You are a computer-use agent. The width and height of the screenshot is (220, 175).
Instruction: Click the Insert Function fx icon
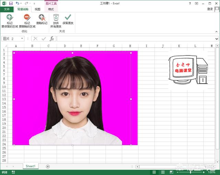[x=52, y=39]
